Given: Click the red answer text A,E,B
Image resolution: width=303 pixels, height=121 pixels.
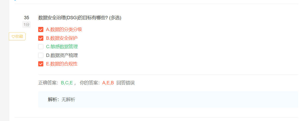Looking at the screenshot, I should (x=108, y=83).
